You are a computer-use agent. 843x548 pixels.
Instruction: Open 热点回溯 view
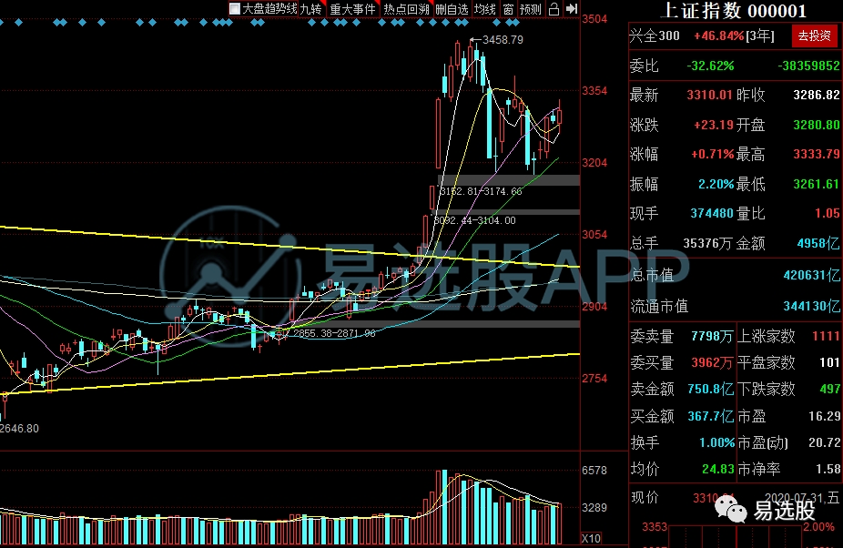pos(406,9)
